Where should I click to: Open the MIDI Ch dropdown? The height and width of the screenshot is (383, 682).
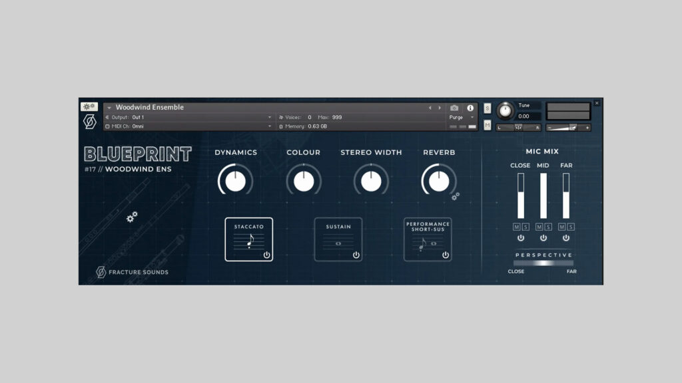(270, 126)
